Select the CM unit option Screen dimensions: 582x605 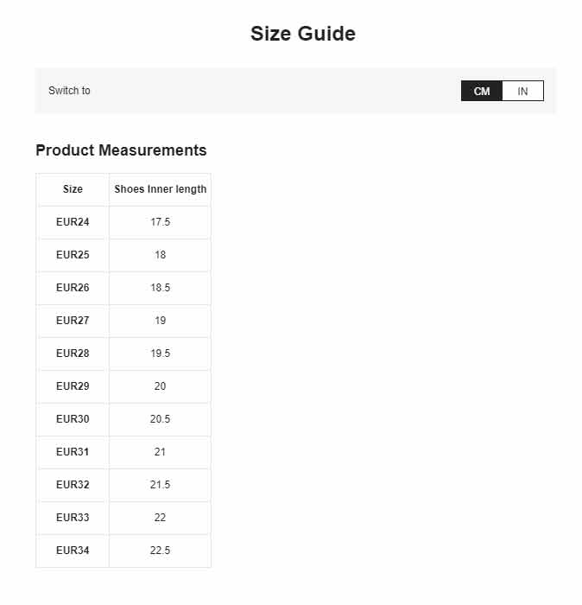[x=482, y=91]
